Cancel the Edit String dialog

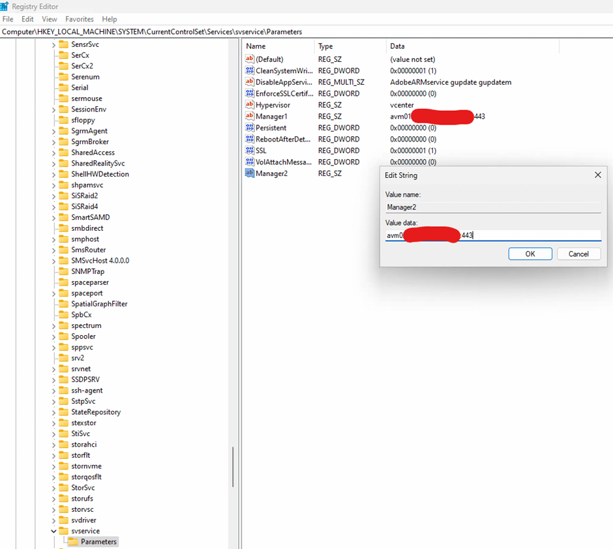click(578, 254)
